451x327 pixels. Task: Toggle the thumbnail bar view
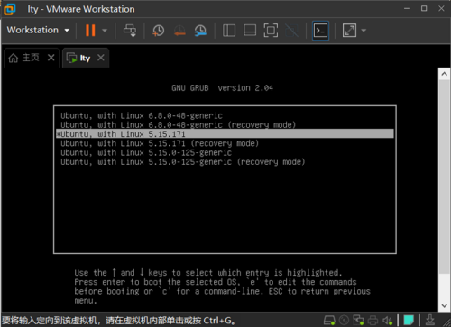pyautogui.click(x=250, y=31)
